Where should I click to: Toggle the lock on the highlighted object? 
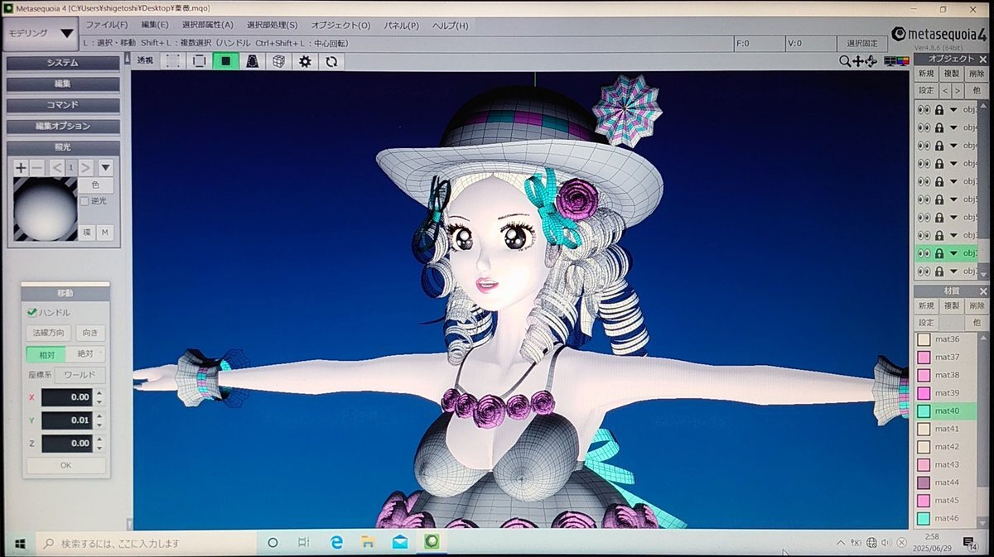click(939, 253)
